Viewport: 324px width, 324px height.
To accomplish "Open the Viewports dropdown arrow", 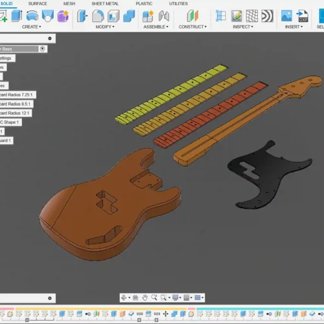I will click(202, 297).
